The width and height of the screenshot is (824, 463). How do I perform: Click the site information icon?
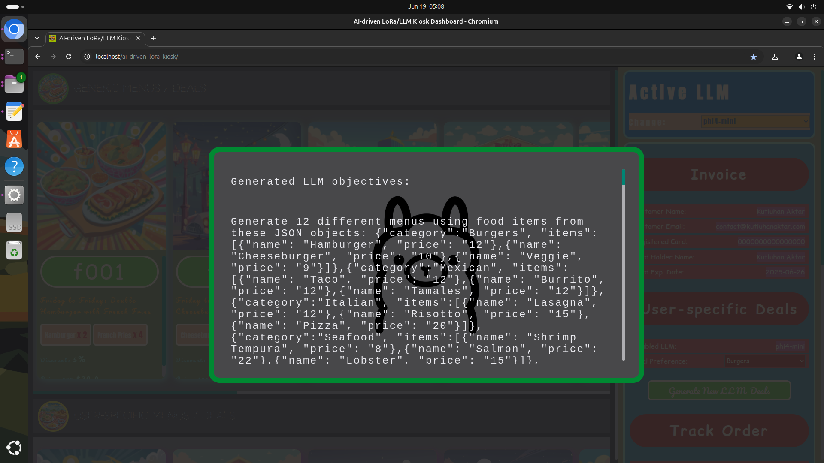(x=87, y=57)
